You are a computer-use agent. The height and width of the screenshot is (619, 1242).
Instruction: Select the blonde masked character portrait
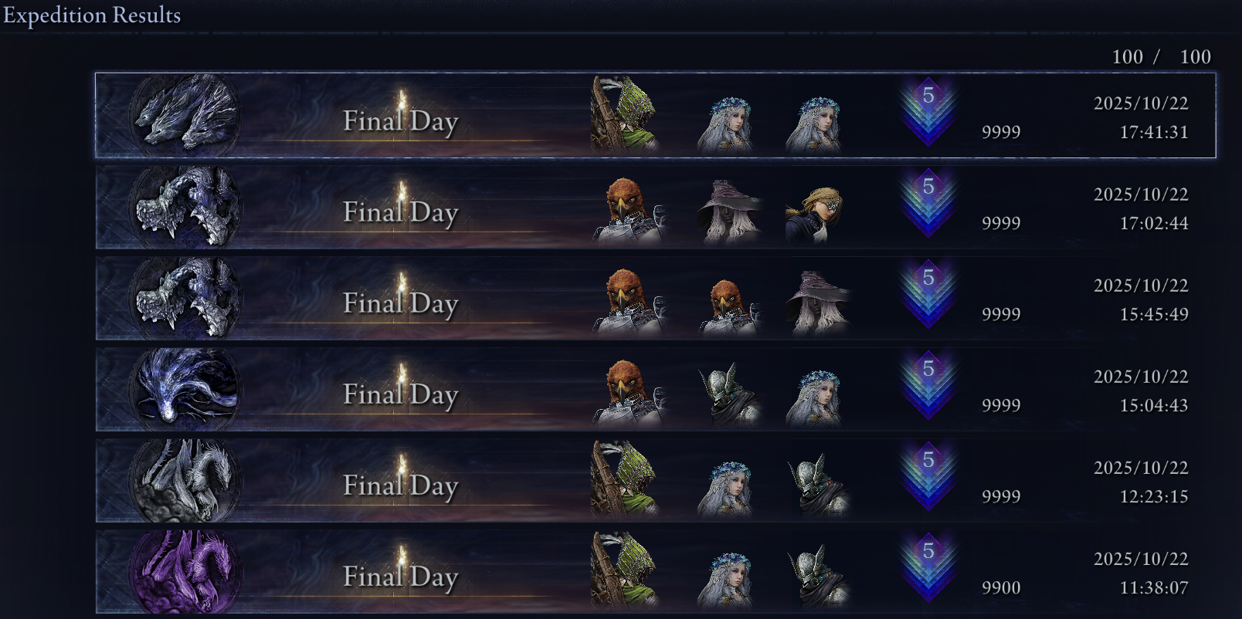tap(814, 215)
